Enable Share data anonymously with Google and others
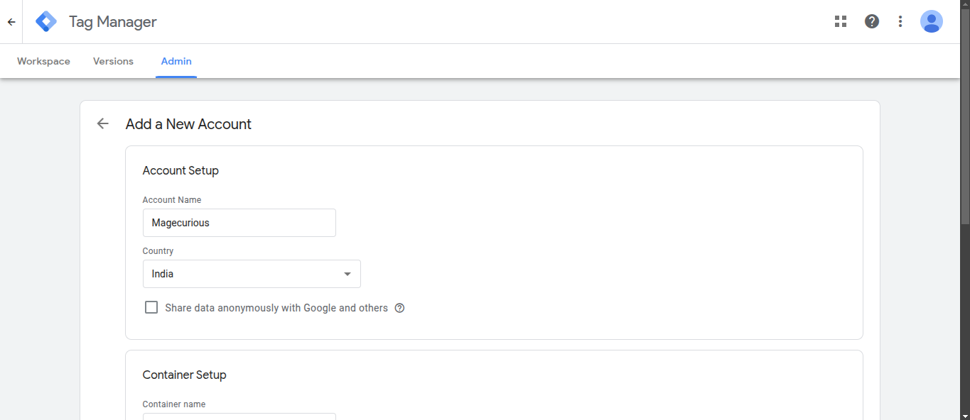Screen dimensions: 970x420 [x=151, y=306]
